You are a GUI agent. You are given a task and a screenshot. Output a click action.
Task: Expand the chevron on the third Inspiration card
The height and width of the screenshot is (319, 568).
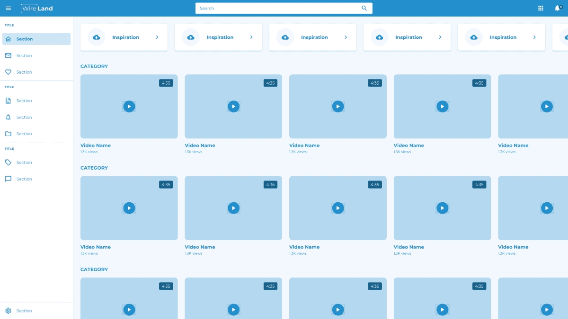[x=346, y=37]
